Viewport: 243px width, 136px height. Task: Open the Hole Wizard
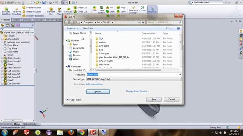[60, 11]
